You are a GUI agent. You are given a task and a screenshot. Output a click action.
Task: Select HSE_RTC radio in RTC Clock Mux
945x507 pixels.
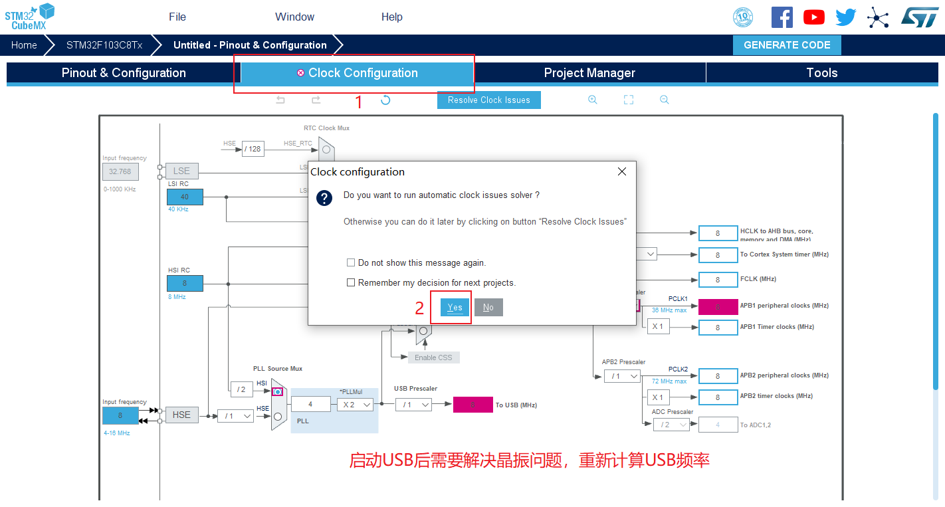tap(326, 150)
